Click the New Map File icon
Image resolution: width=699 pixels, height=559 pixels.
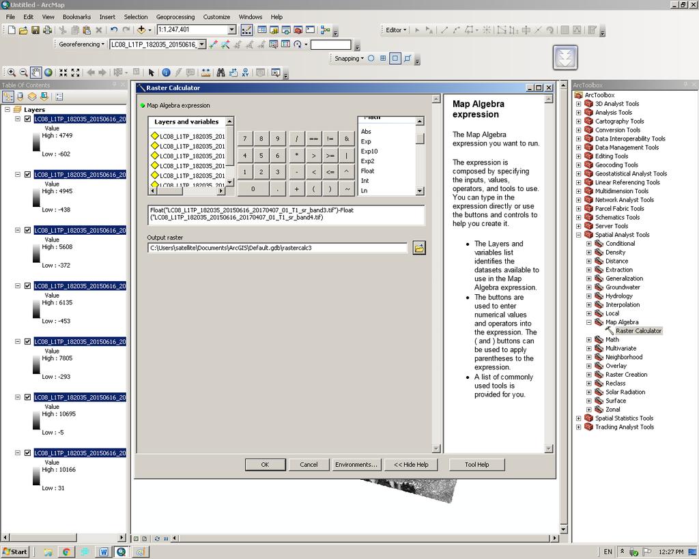(x=12, y=30)
